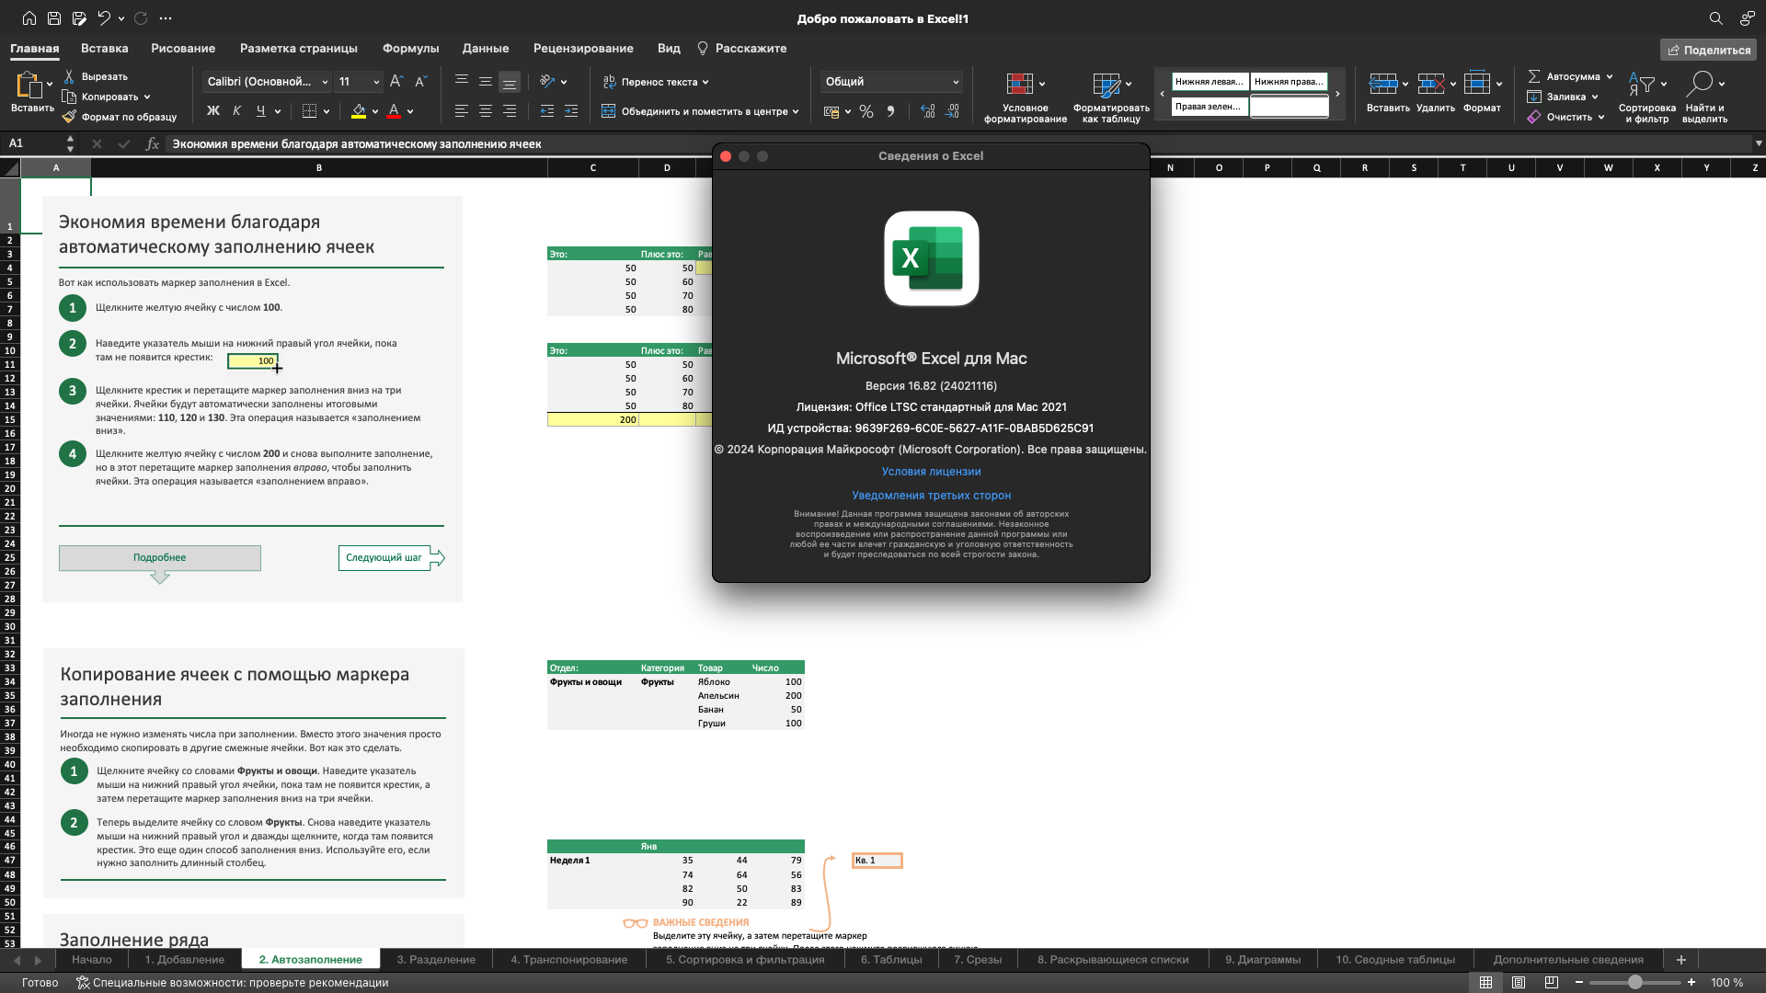Toggle italic formatting with К icon
The image size is (1766, 993).
pos(236,111)
